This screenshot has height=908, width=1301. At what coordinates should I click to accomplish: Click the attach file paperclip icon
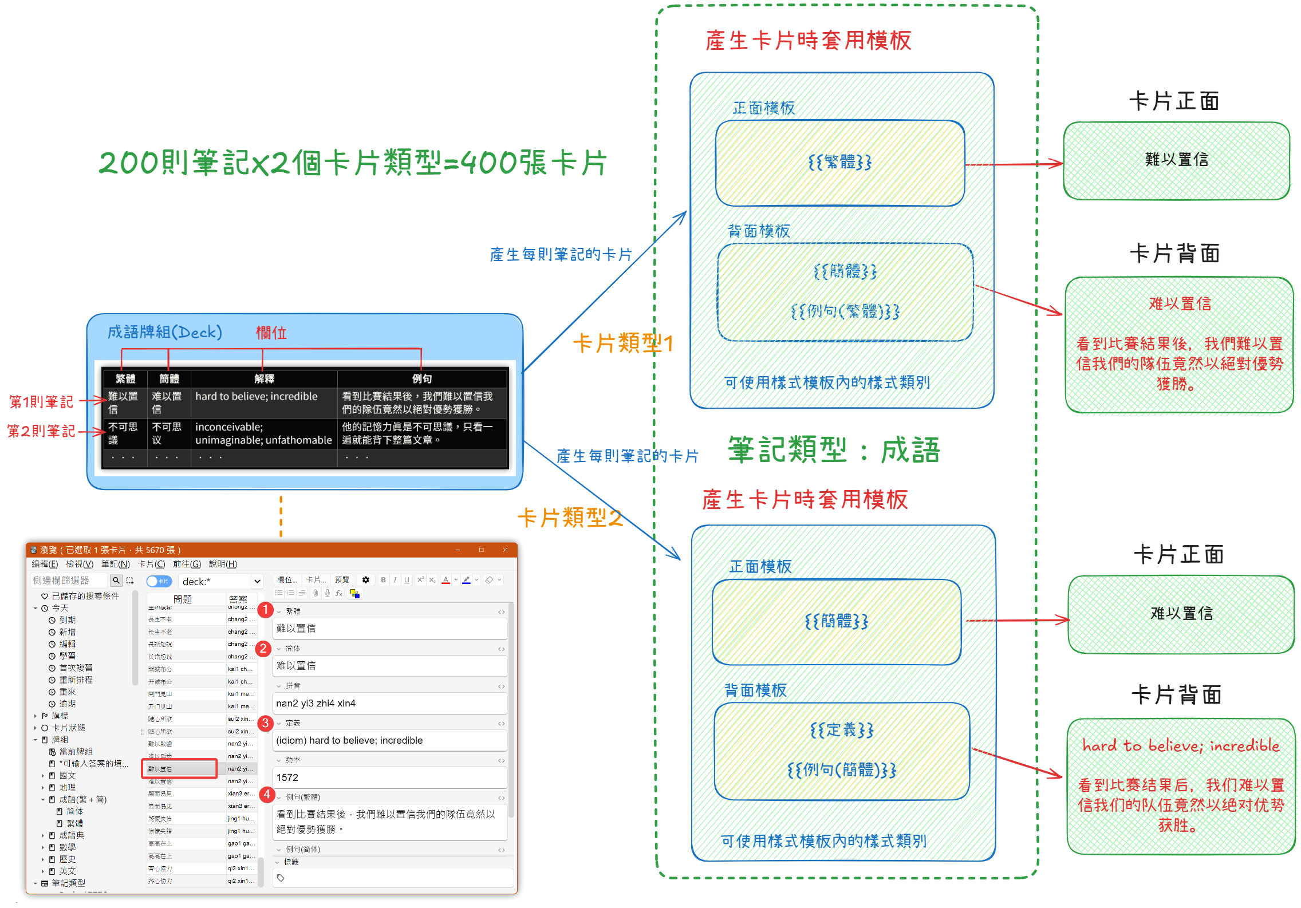click(x=316, y=593)
